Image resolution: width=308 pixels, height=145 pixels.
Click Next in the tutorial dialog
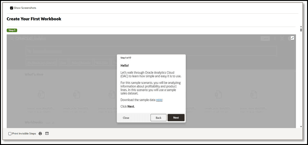pos(176,118)
